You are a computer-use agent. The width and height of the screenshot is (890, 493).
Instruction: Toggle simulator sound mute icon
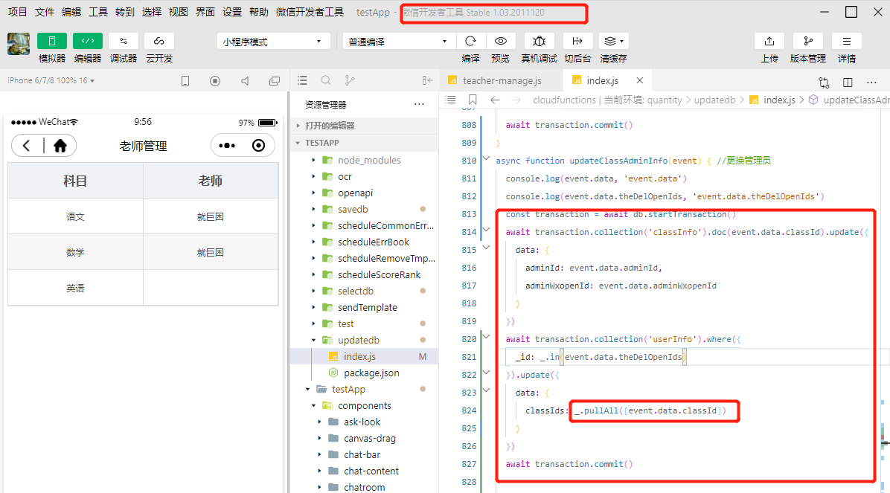click(245, 81)
